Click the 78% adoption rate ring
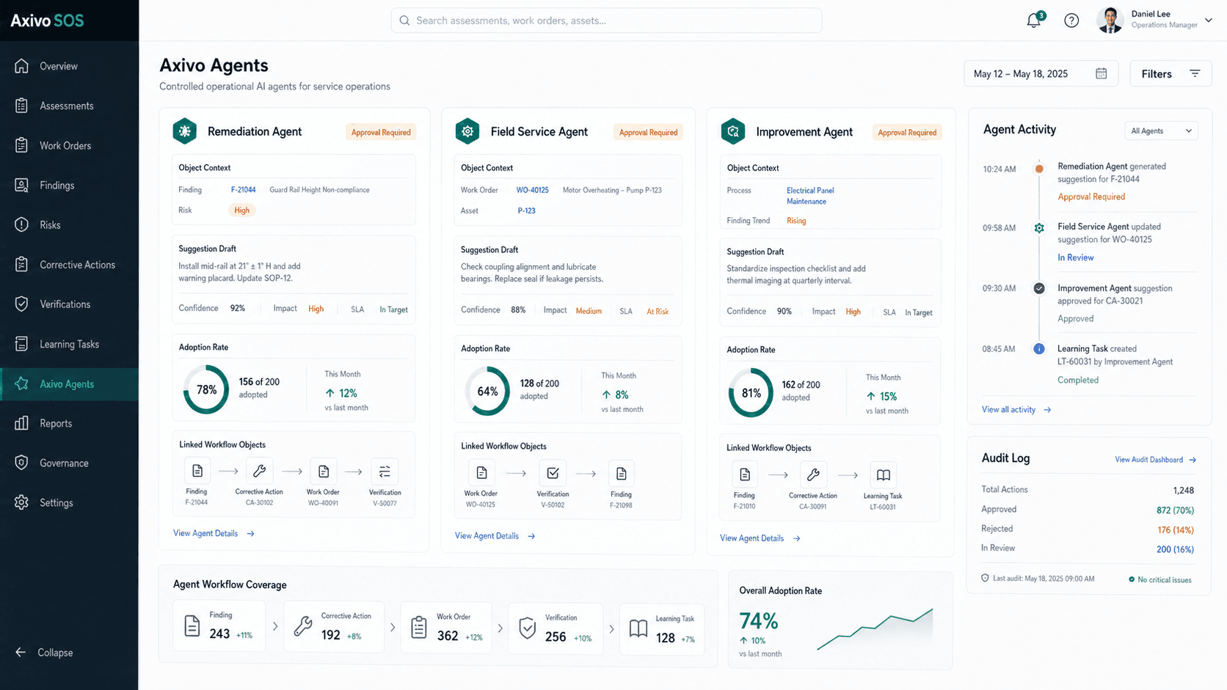Viewport: 1227px width, 690px height. point(206,390)
